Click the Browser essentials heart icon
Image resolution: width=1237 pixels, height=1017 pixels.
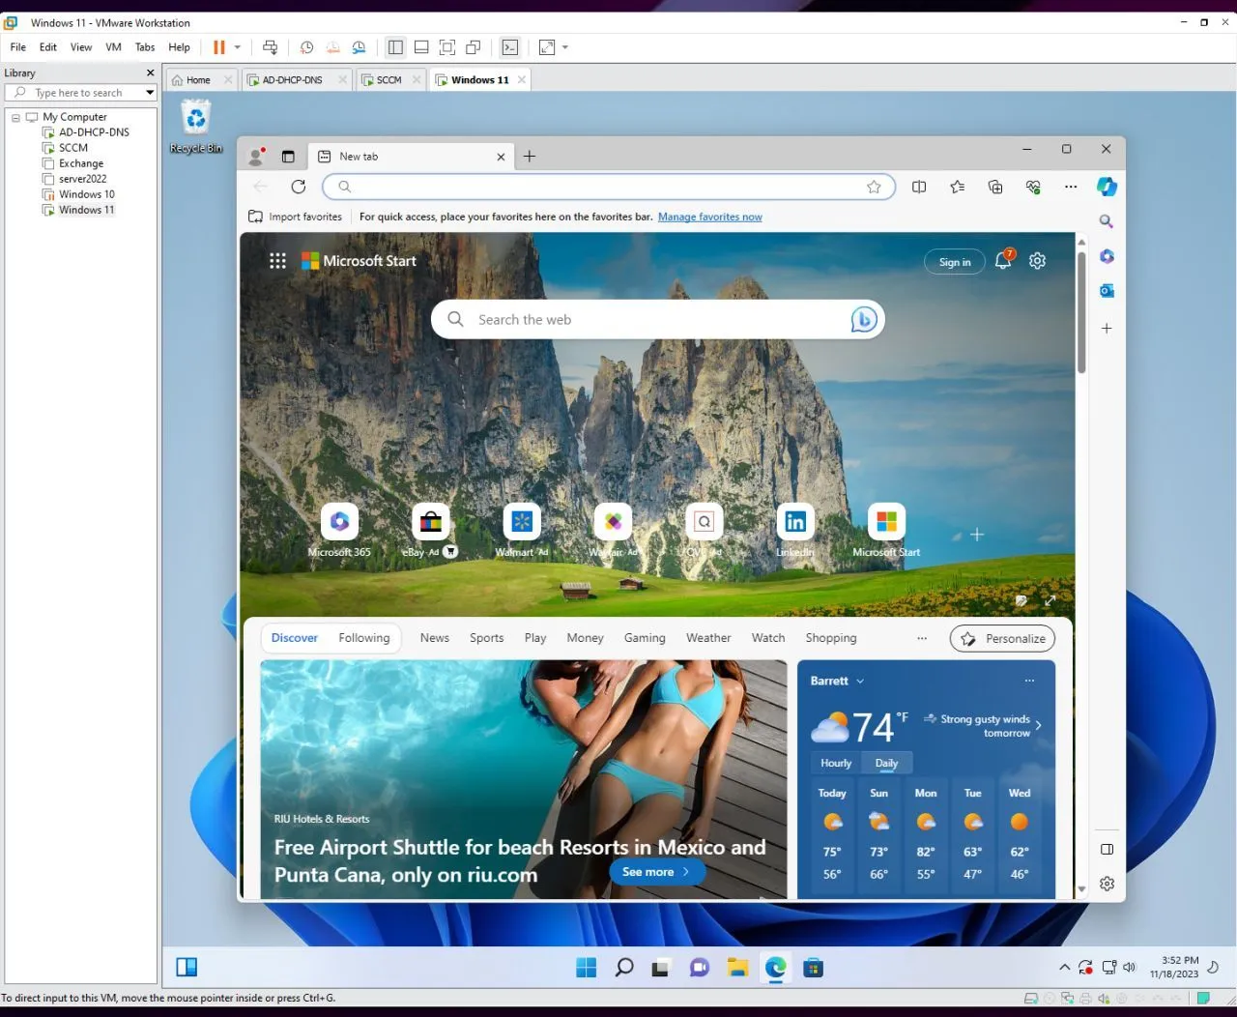coord(1033,187)
